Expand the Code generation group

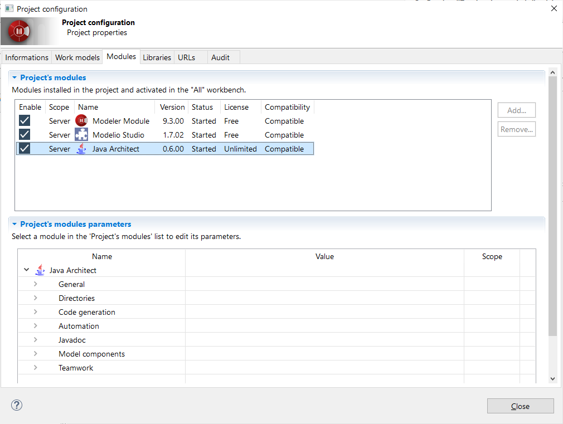coord(35,312)
